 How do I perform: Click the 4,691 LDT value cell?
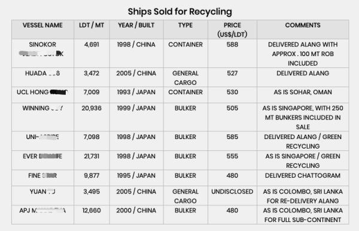[x=92, y=54]
